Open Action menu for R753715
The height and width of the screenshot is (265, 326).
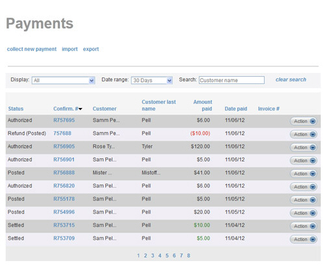click(303, 226)
